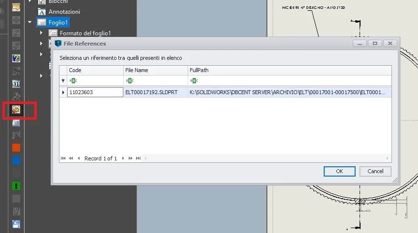Click the horizontal scrollbar right arrow in the grid
Viewport: 418px width, 233px height.
point(388,158)
